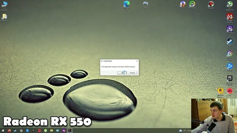Launch Steam from the desktop shortcut

tap(230, 42)
